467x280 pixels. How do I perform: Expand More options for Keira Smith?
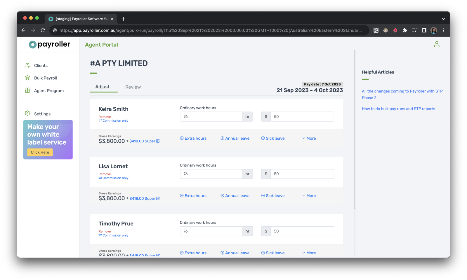(x=309, y=139)
